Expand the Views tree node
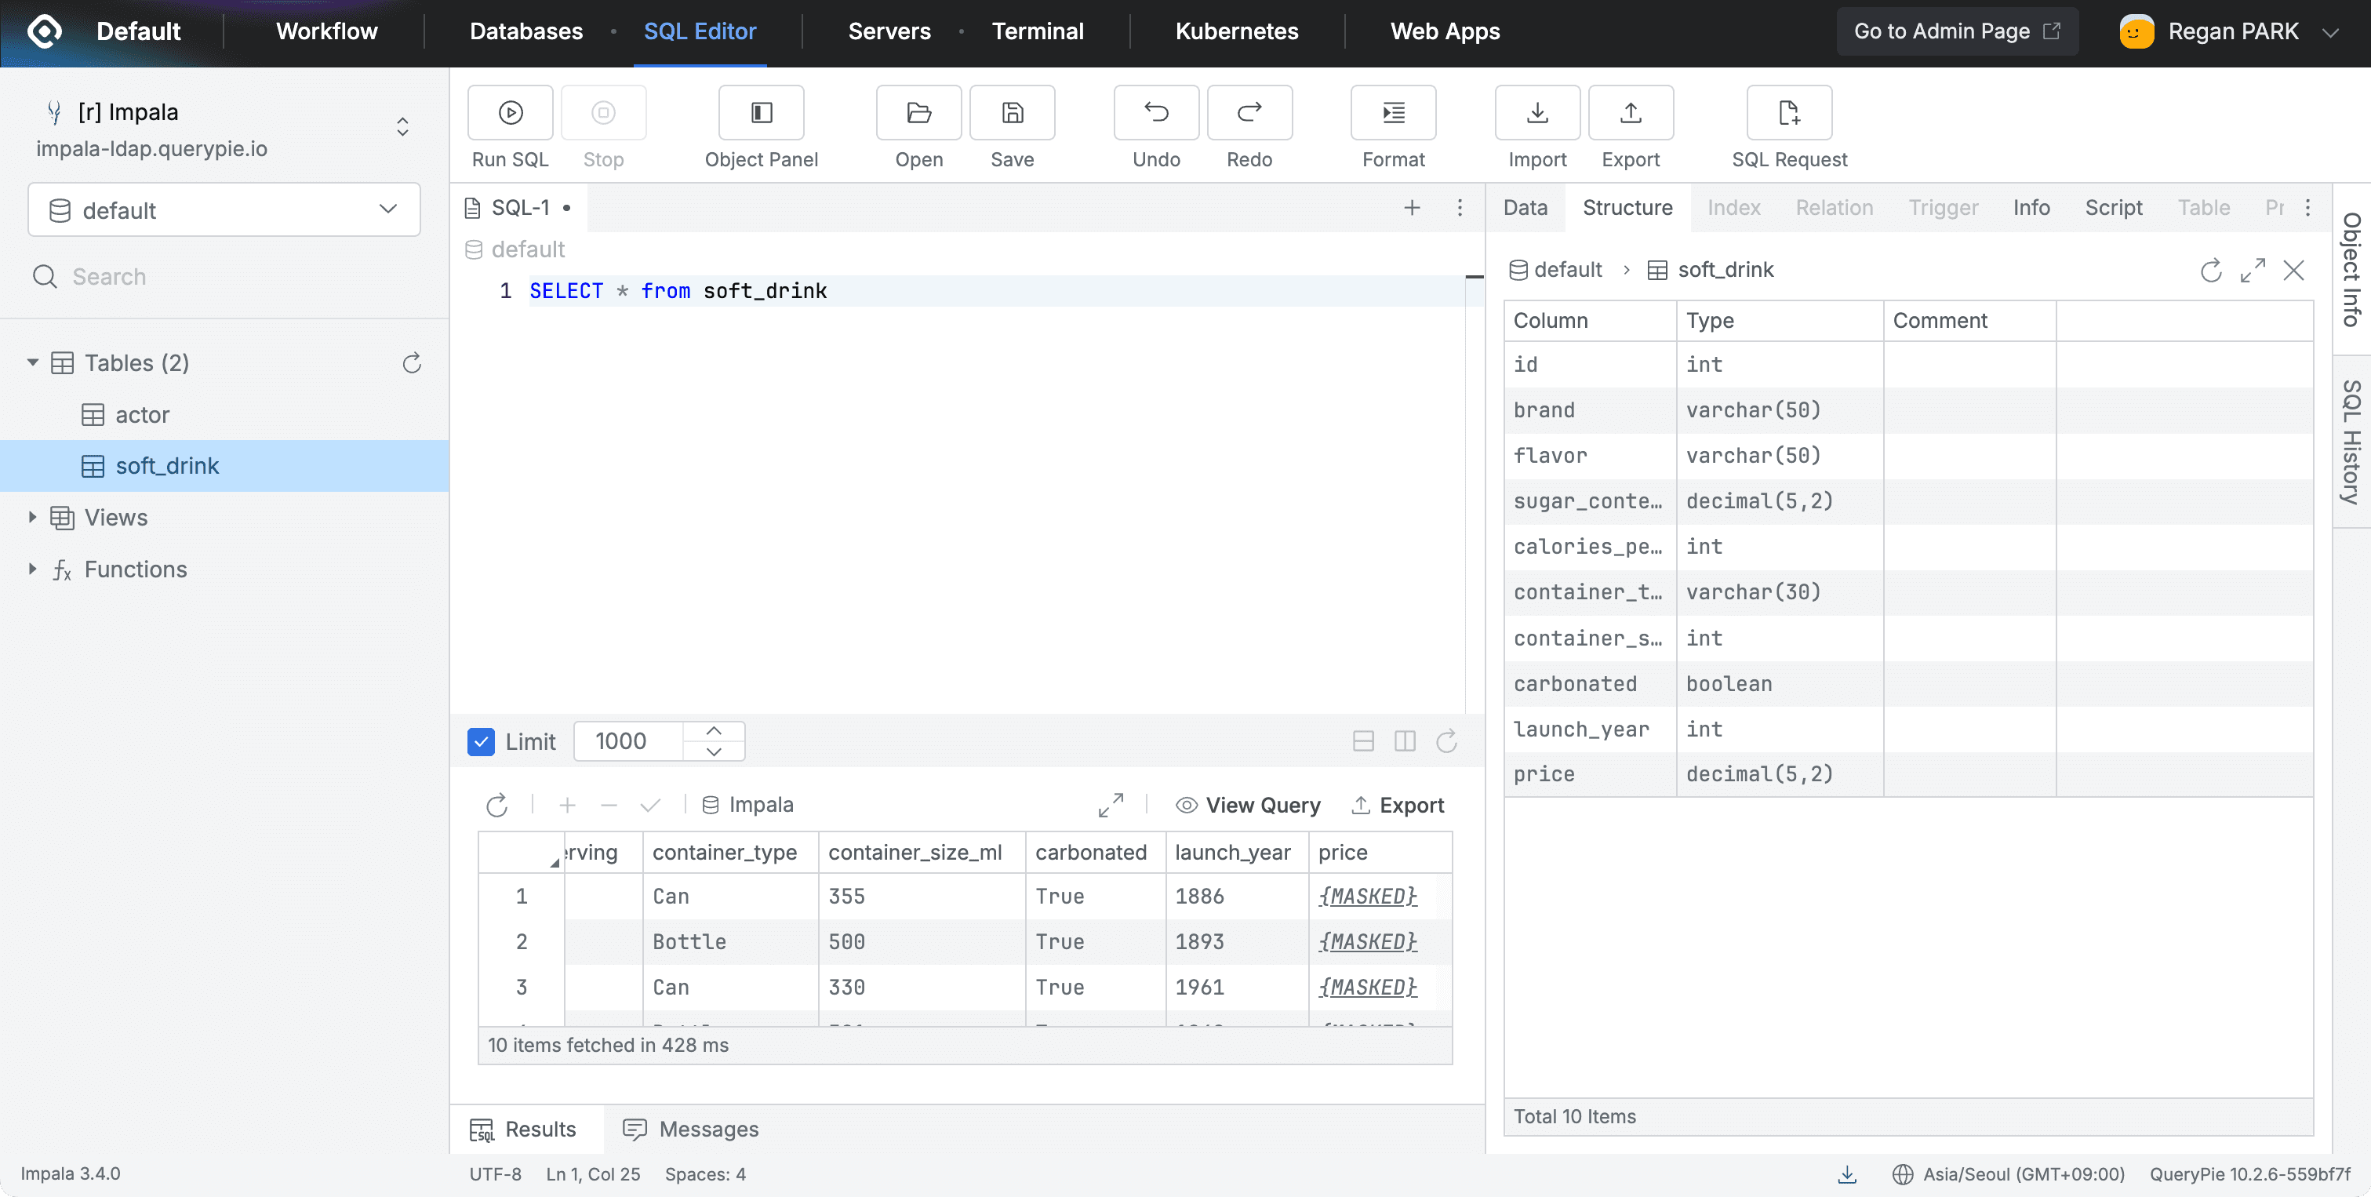 click(33, 518)
